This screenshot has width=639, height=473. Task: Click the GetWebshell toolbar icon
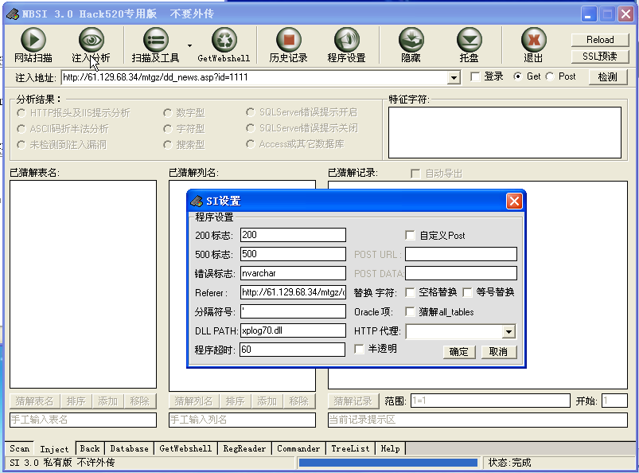pyautogui.click(x=225, y=38)
